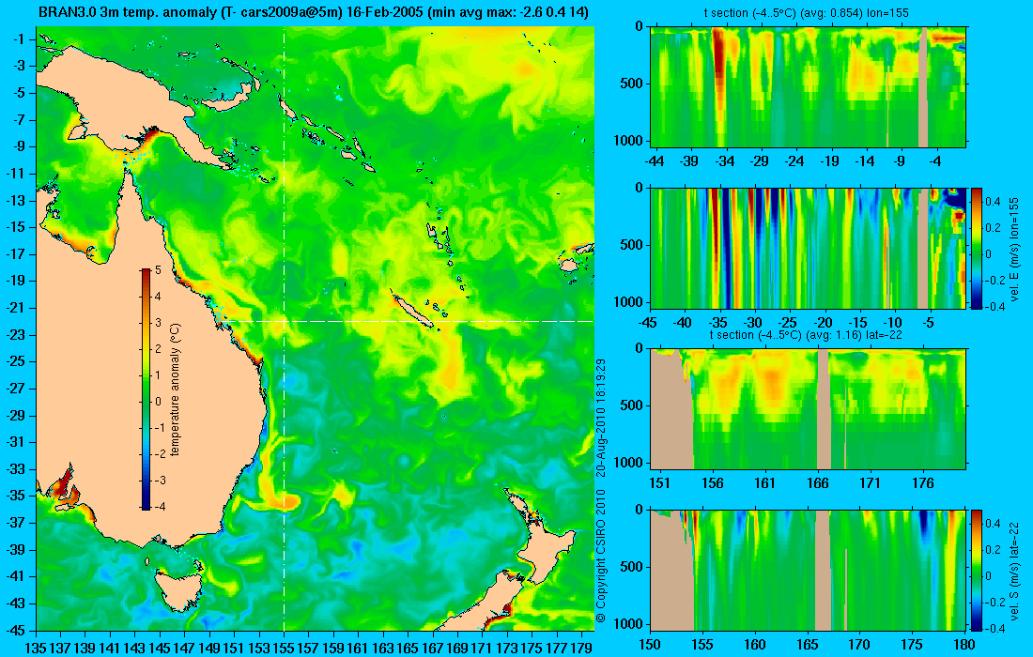Viewport: 1033px width, 657px height.
Task: Click the temperature anomaly color bar on the map
Action: (x=146, y=389)
